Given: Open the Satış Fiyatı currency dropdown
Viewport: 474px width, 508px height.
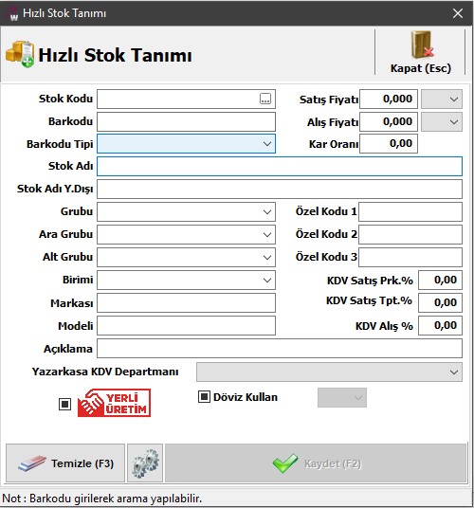Looking at the screenshot, I should pos(442,100).
